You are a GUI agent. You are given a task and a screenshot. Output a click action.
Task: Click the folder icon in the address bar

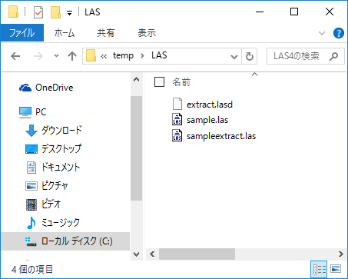[x=91, y=55]
